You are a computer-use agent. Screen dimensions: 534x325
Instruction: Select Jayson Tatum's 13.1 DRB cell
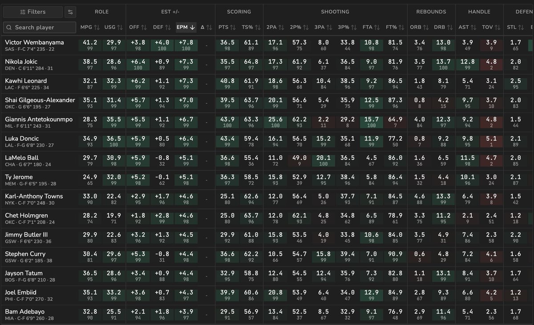coord(443,276)
